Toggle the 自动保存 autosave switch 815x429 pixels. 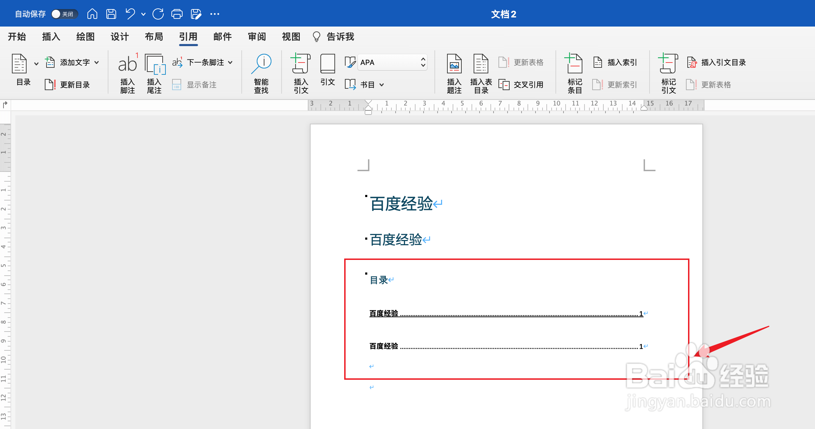64,14
